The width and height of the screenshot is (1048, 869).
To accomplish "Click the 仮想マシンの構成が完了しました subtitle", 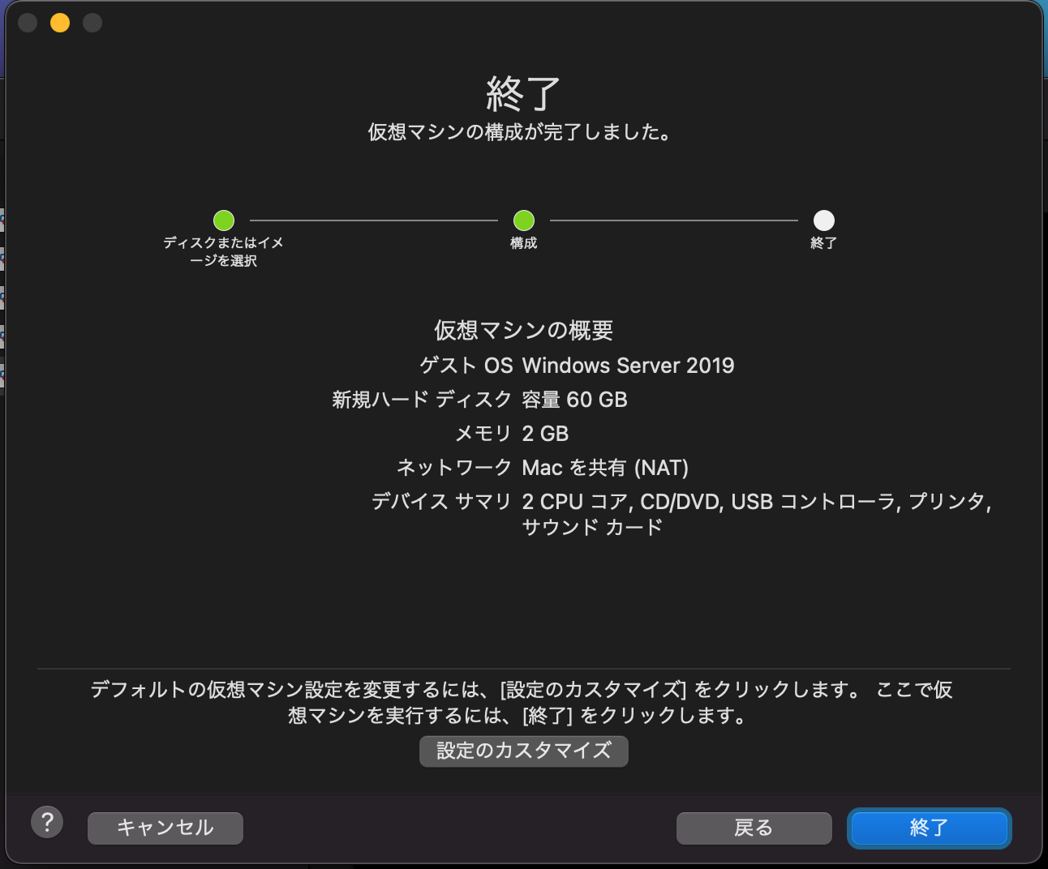I will (x=521, y=132).
